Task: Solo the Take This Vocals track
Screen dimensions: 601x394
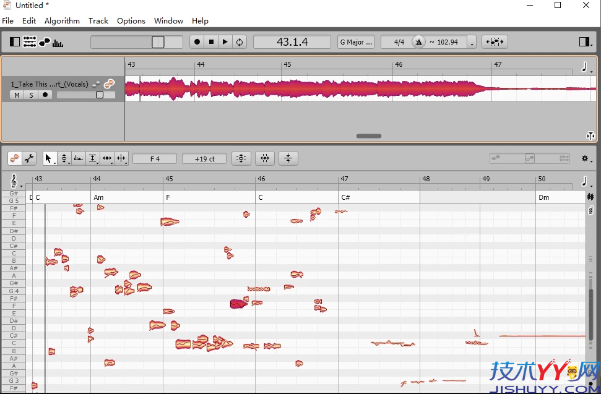Action: (30, 95)
